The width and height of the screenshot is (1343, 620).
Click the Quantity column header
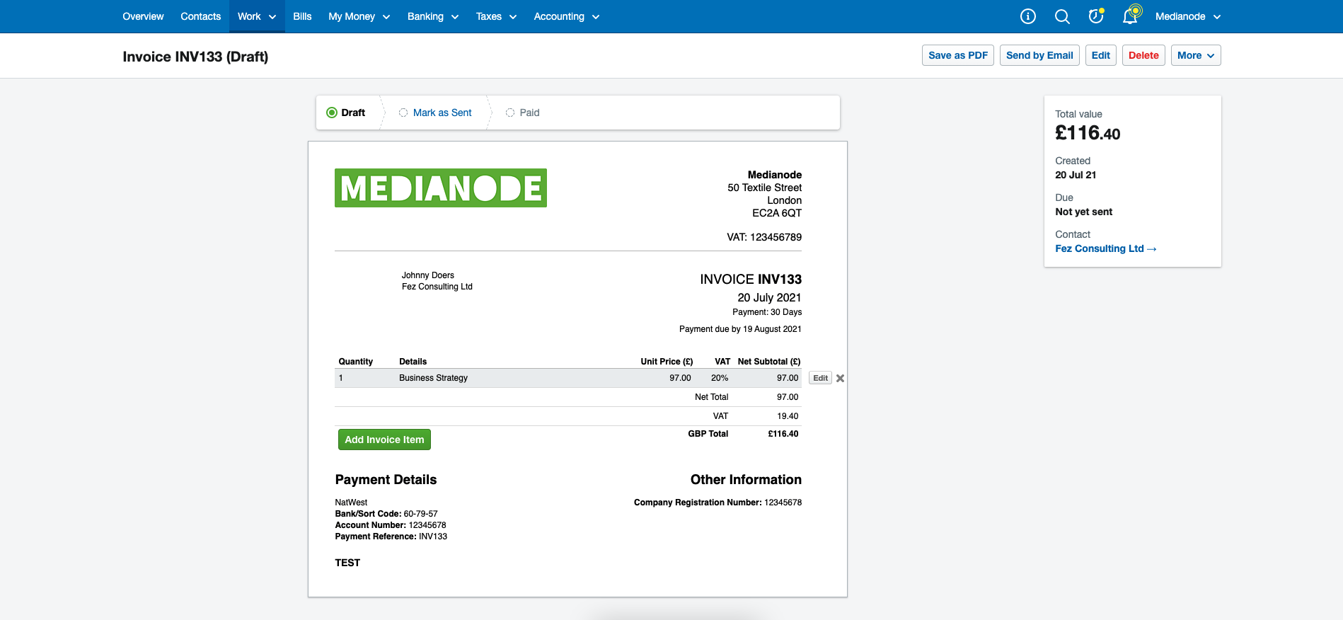pyautogui.click(x=355, y=362)
